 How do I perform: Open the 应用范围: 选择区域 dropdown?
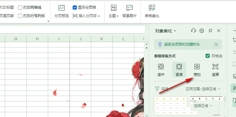[203, 89]
